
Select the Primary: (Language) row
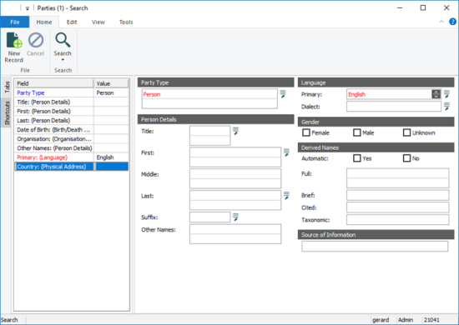click(x=72, y=157)
